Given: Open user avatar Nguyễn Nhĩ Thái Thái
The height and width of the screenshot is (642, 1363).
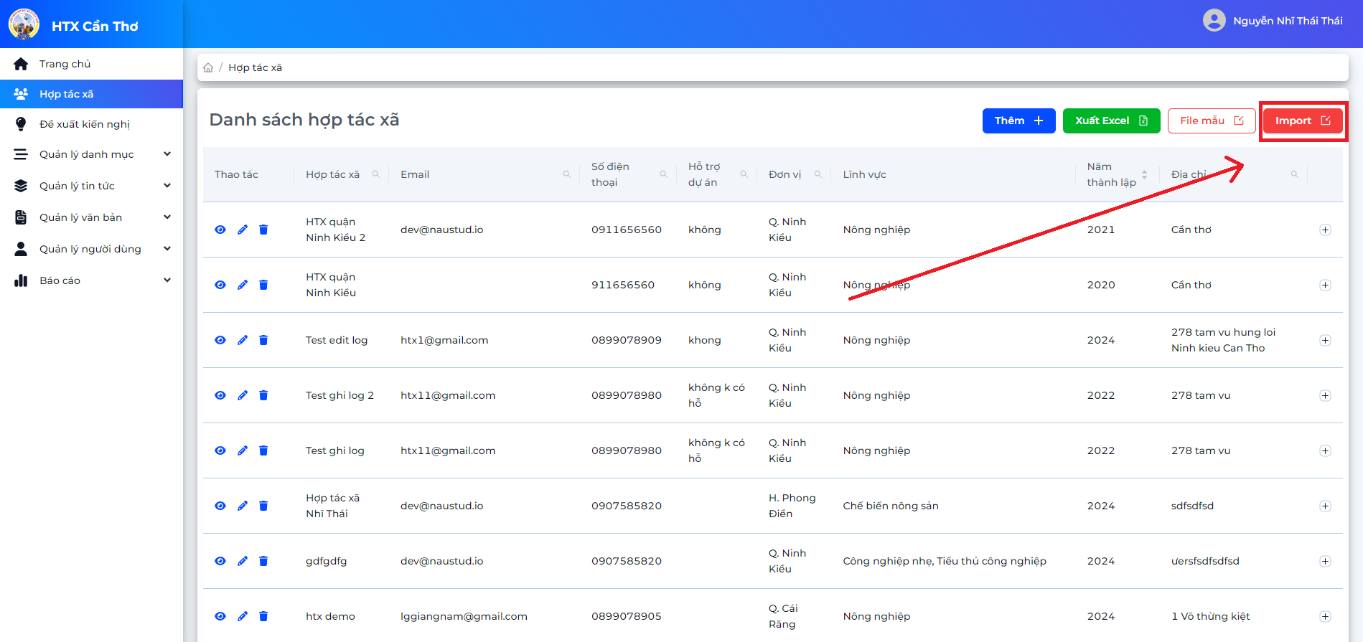Looking at the screenshot, I should click(x=1214, y=20).
